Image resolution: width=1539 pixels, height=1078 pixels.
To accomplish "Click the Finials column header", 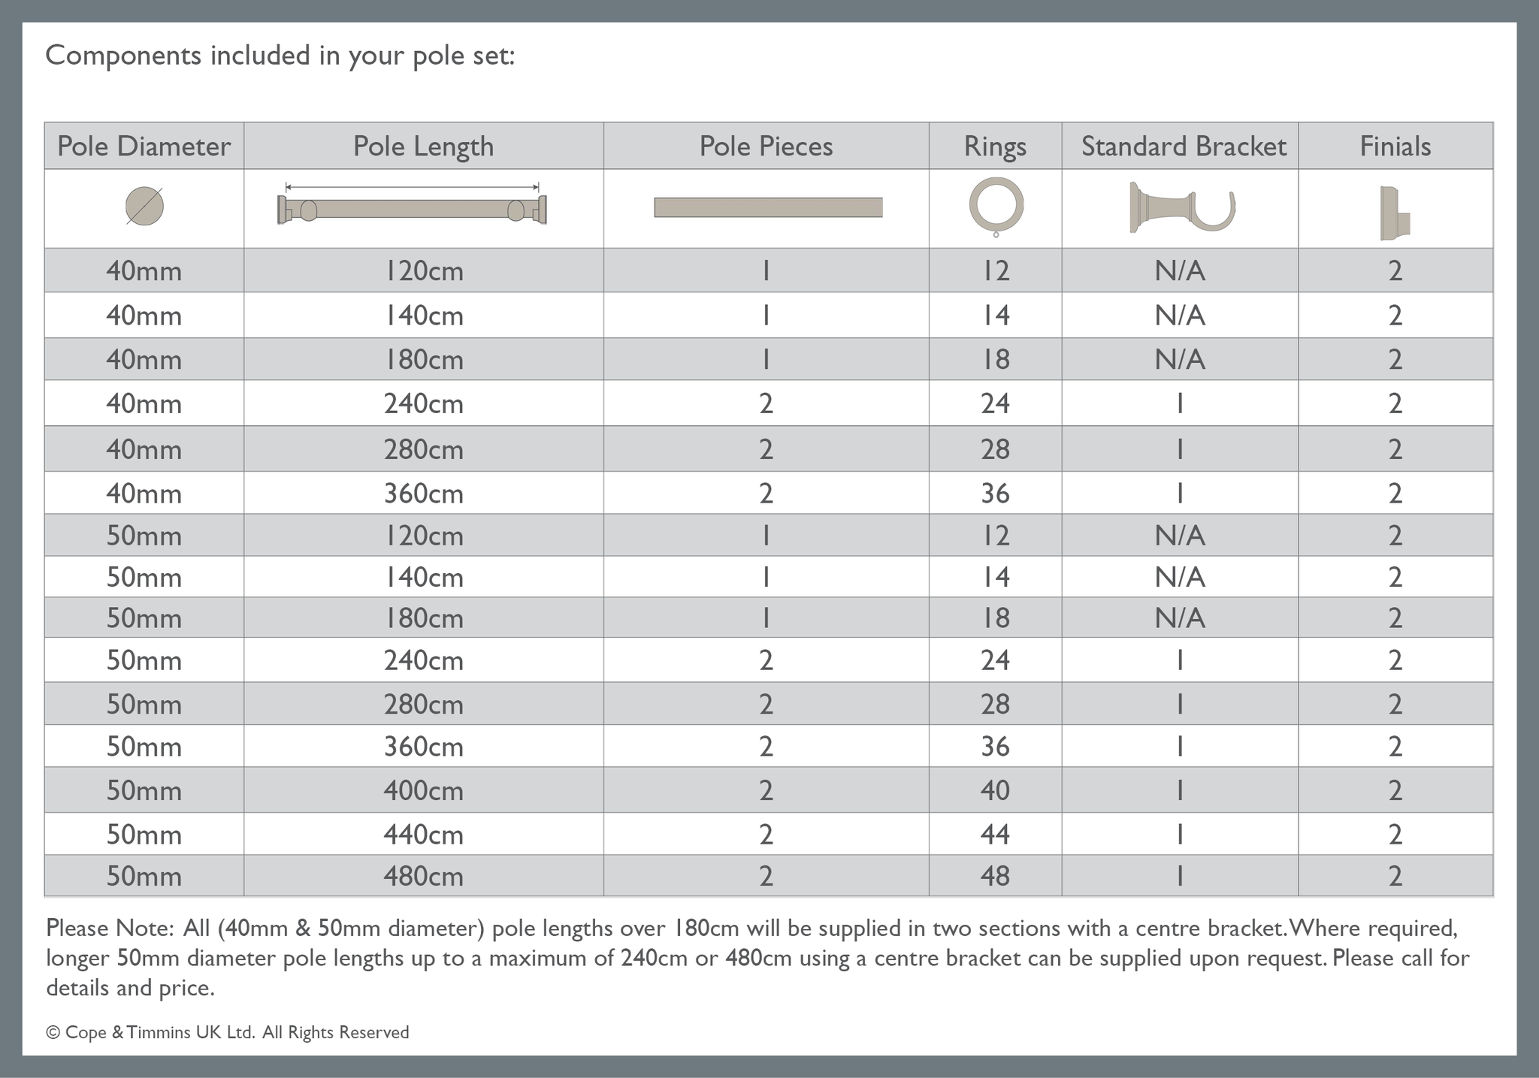I will point(1395,146).
